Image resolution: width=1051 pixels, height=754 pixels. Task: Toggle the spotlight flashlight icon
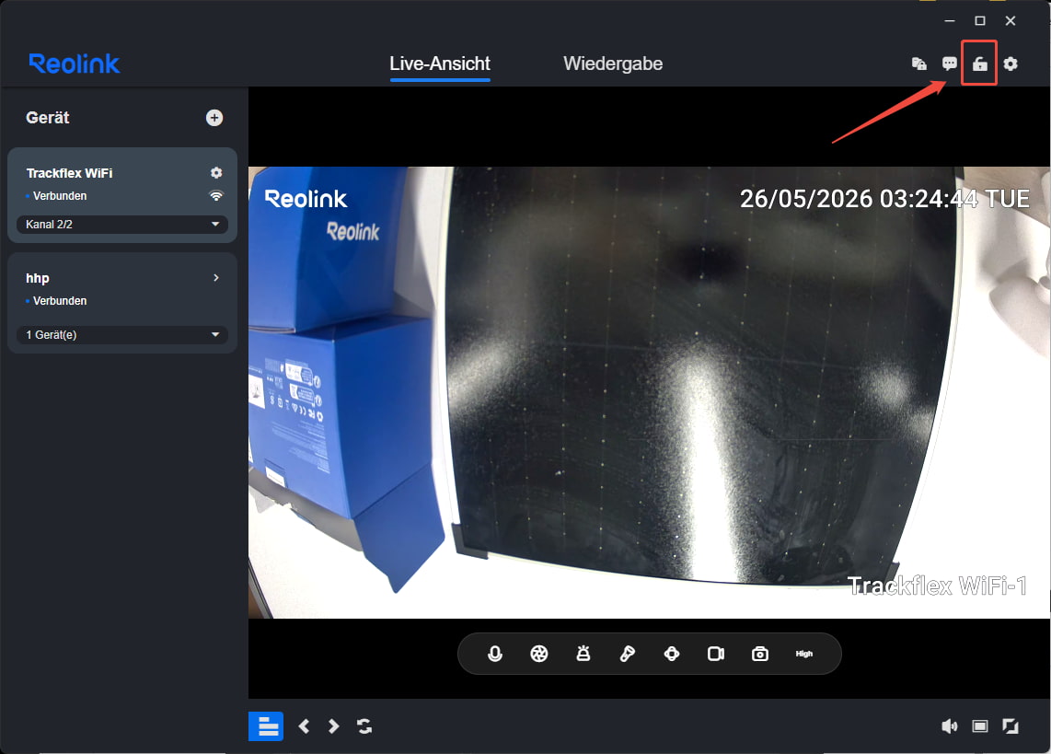point(628,654)
